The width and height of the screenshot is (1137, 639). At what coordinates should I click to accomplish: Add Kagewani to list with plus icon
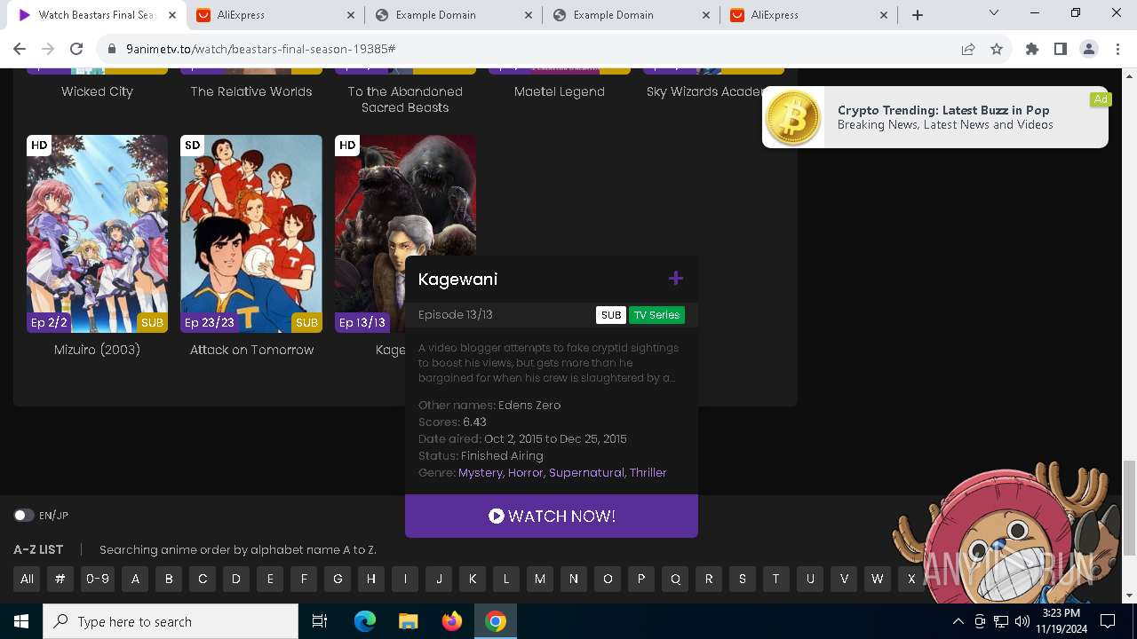(676, 279)
